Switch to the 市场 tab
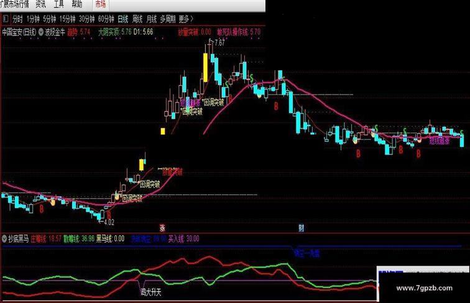Image resolution: width=470 pixels, height=303 pixels. (101, 4)
